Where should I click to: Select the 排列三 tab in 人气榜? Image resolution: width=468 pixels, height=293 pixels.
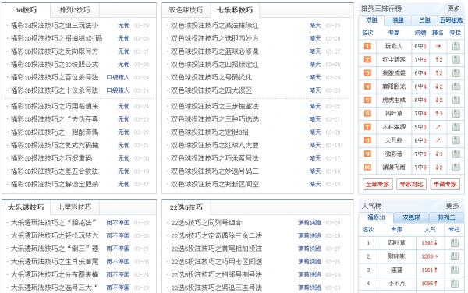point(446,217)
